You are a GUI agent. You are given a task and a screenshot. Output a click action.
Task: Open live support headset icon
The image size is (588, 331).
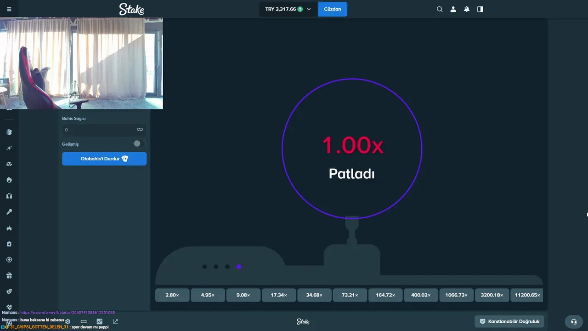(574, 321)
